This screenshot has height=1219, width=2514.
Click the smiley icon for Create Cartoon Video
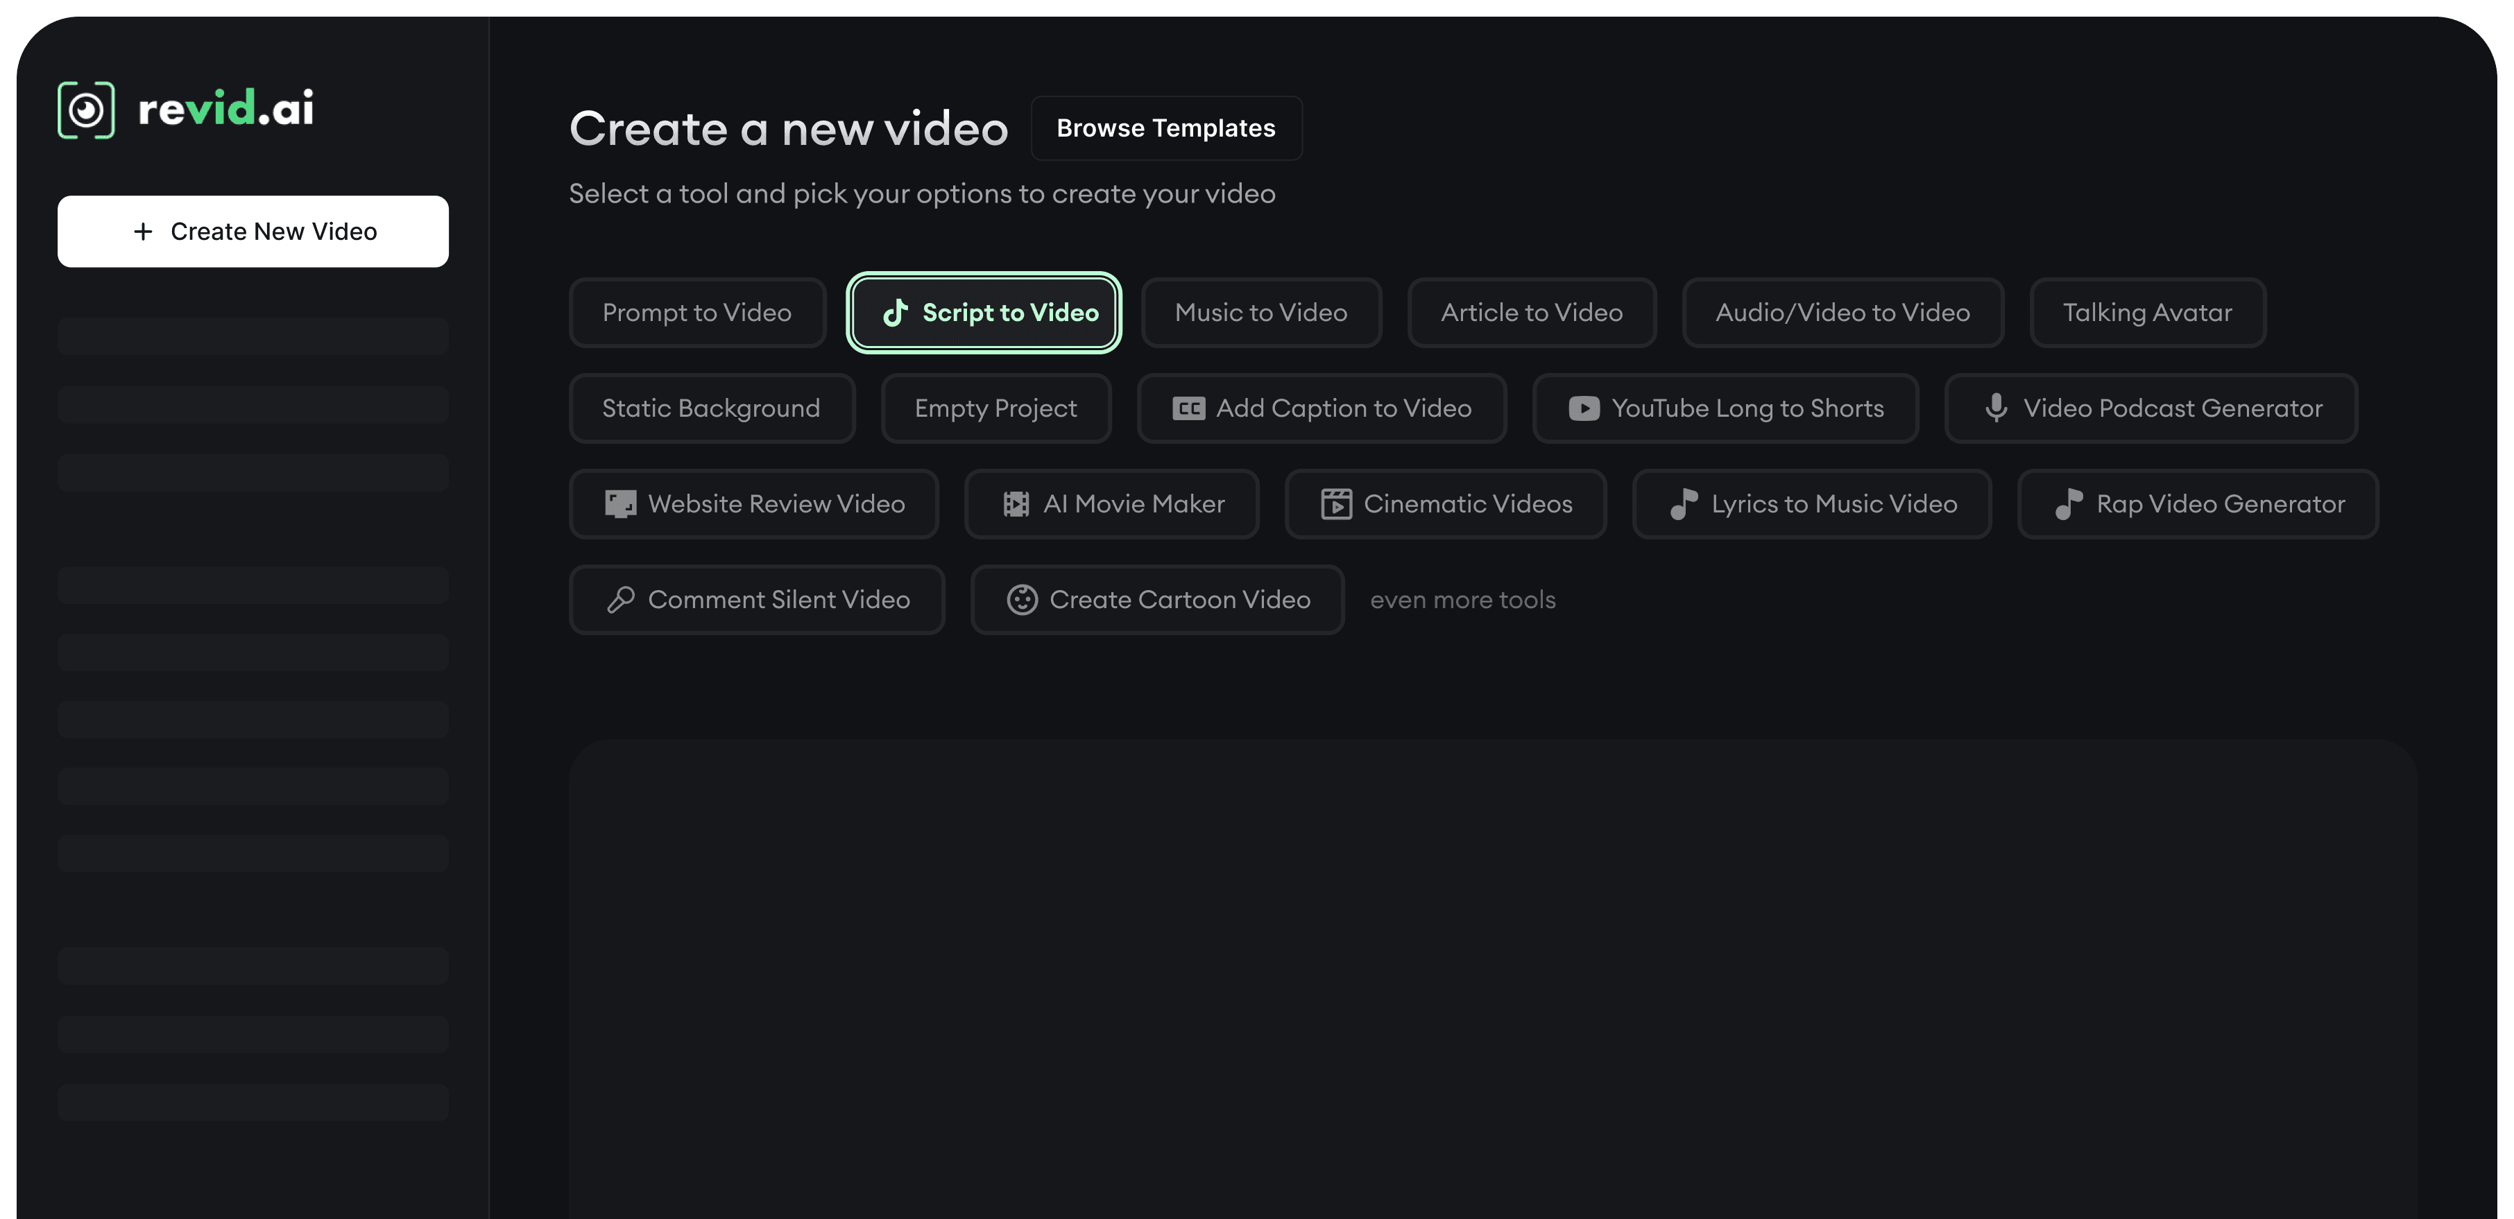pos(1022,600)
